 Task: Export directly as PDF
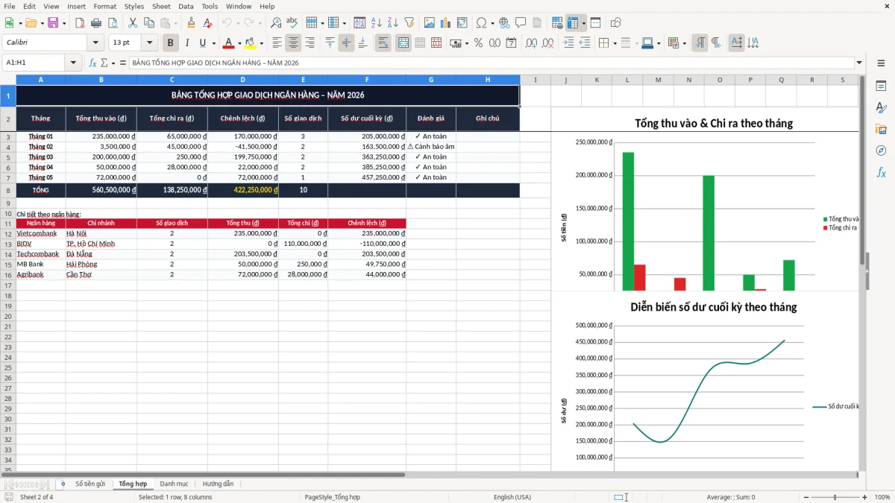pos(80,23)
